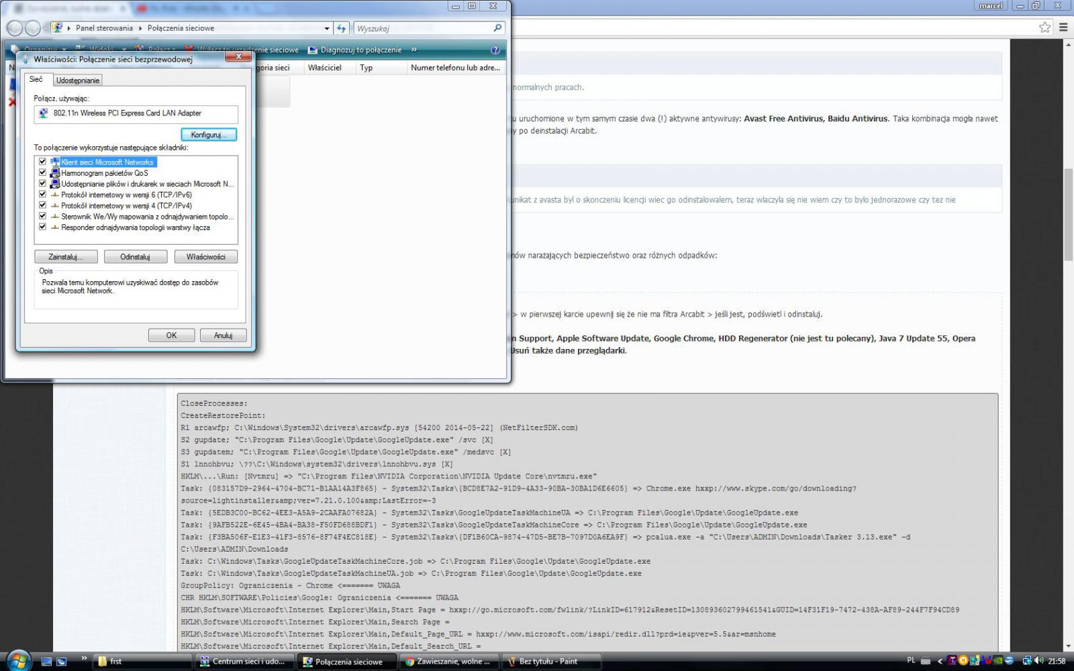Click the volume speaker tray icon
Image resolution: width=1074 pixels, height=671 pixels.
pyautogui.click(x=1039, y=661)
